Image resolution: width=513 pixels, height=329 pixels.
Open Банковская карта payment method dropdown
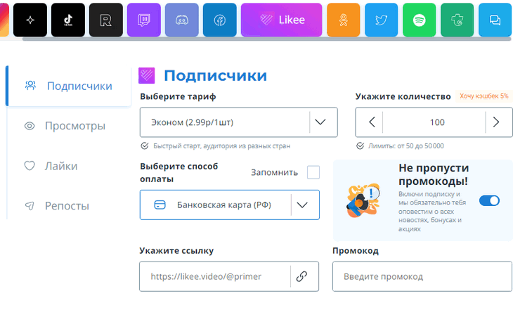[229, 205]
